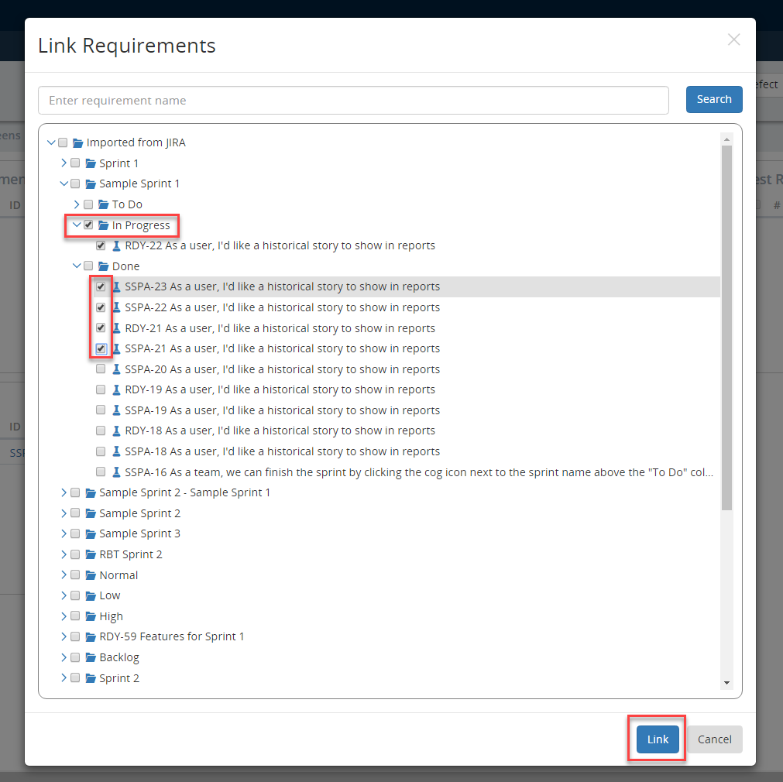This screenshot has width=783, height=782.
Task: Check the RDY-19 requirement checkbox
Action: 101,389
